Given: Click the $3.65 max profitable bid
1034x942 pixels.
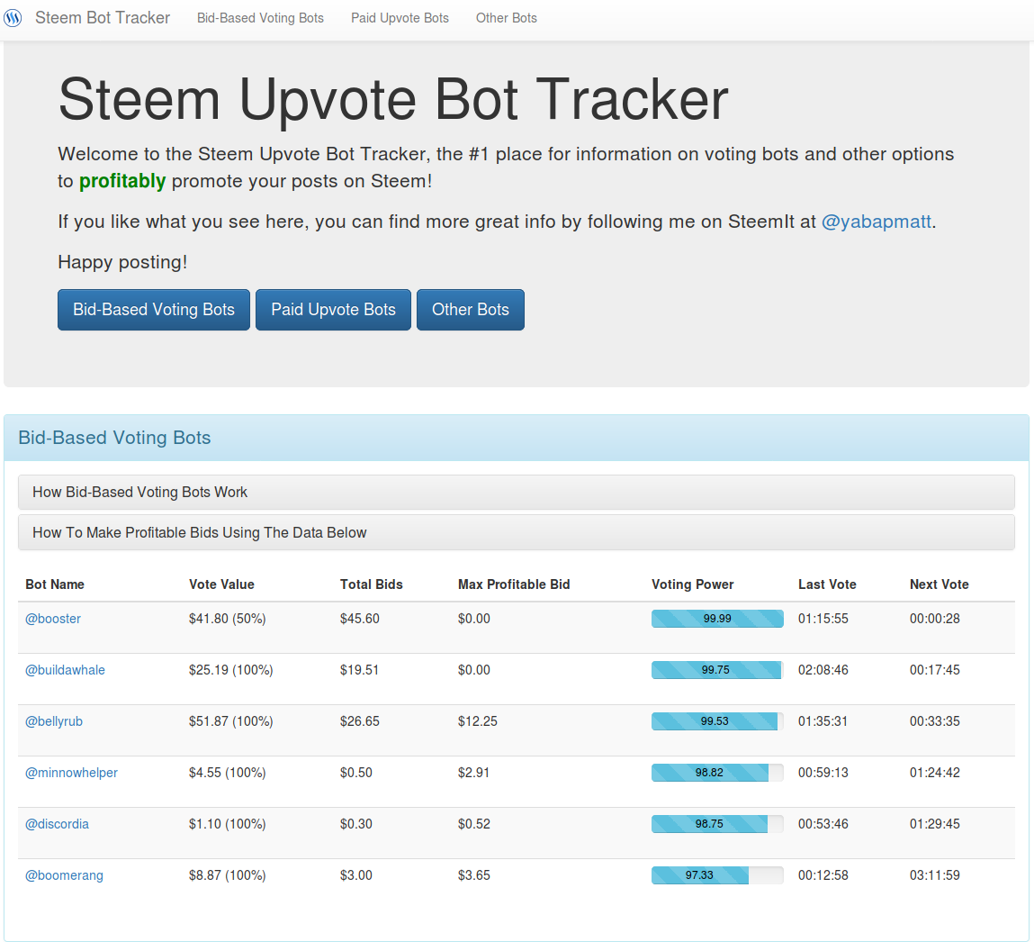Looking at the screenshot, I should click(474, 875).
